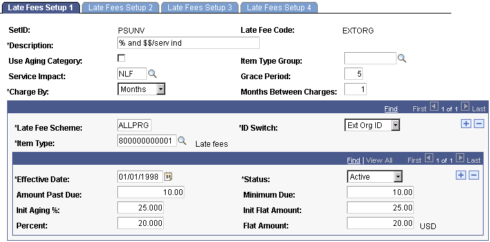The image size is (490, 242).
Task: Open Service Impact lookup magnifier
Action: (152, 73)
